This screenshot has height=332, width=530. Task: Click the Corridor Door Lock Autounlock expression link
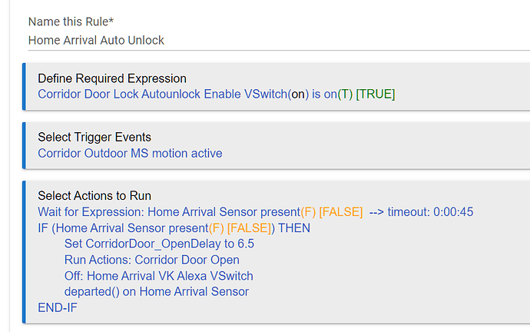pyautogui.click(x=217, y=94)
